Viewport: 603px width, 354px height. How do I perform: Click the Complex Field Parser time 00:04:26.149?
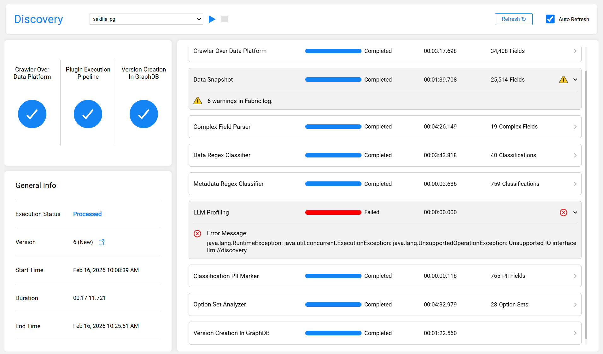(x=440, y=127)
